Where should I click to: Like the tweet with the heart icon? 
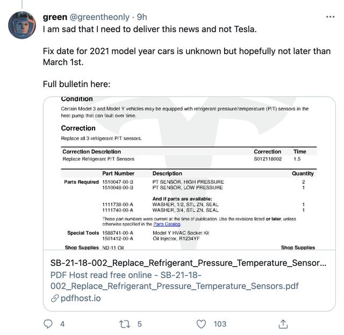(x=201, y=324)
